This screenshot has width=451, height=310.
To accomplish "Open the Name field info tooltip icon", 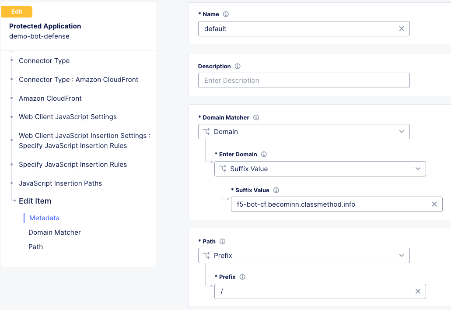I will pyautogui.click(x=226, y=14).
